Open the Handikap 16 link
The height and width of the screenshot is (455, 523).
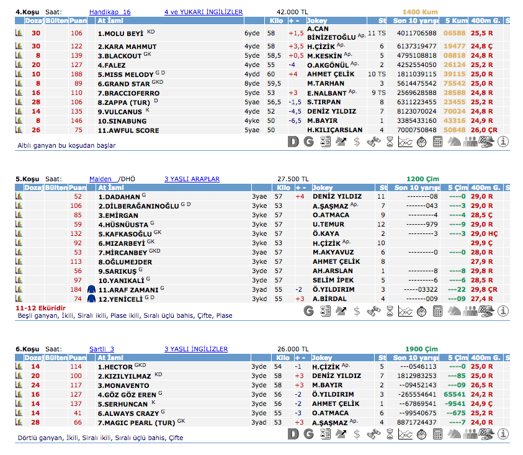pyautogui.click(x=110, y=12)
